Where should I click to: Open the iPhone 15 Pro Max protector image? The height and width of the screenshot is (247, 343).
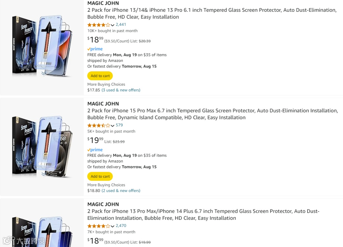pyautogui.click(x=42, y=146)
